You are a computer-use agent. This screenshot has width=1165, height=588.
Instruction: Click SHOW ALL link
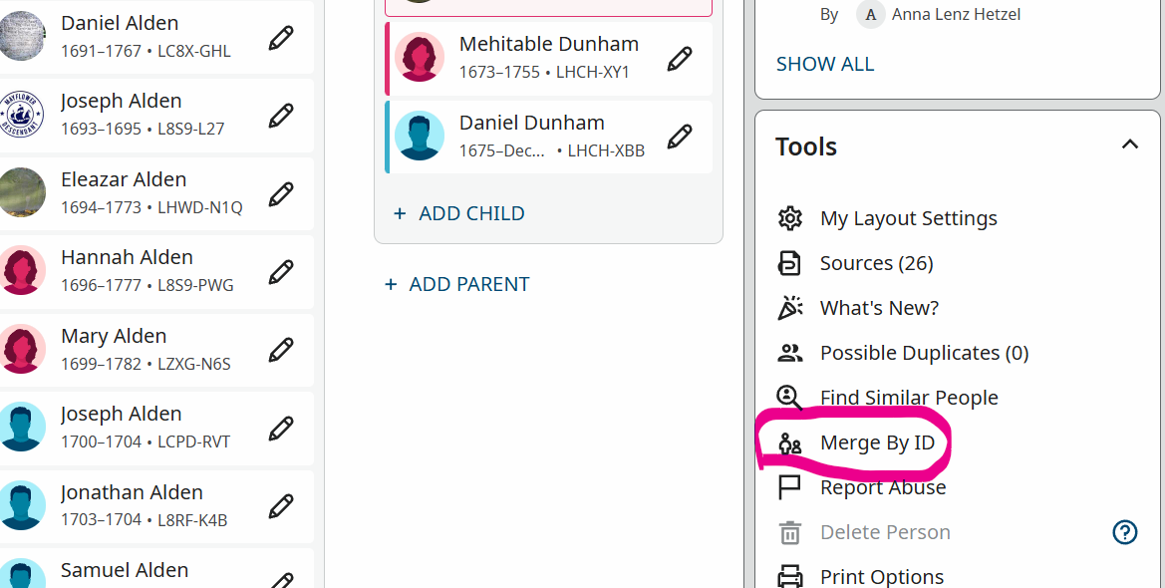[x=824, y=64]
